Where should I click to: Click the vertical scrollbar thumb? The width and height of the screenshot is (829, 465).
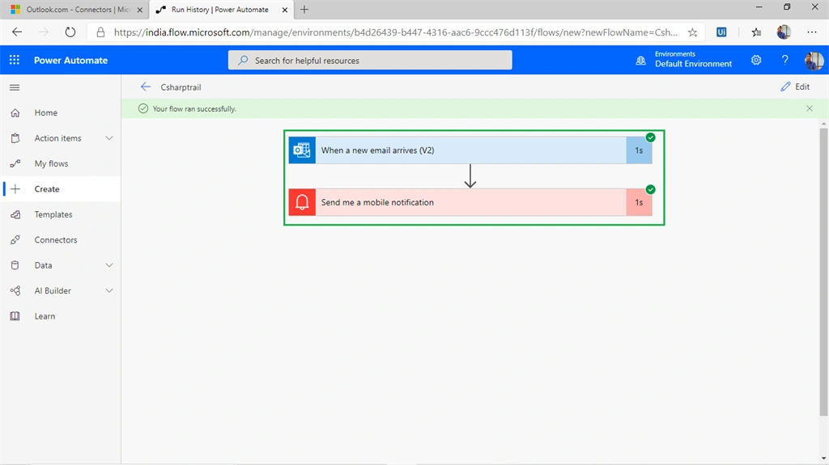click(823, 273)
